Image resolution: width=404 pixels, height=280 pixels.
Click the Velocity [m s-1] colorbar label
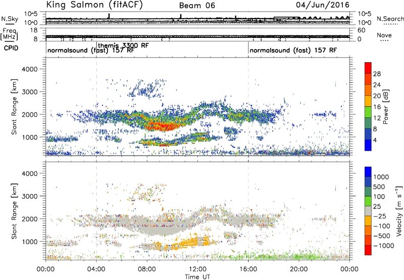click(399, 211)
